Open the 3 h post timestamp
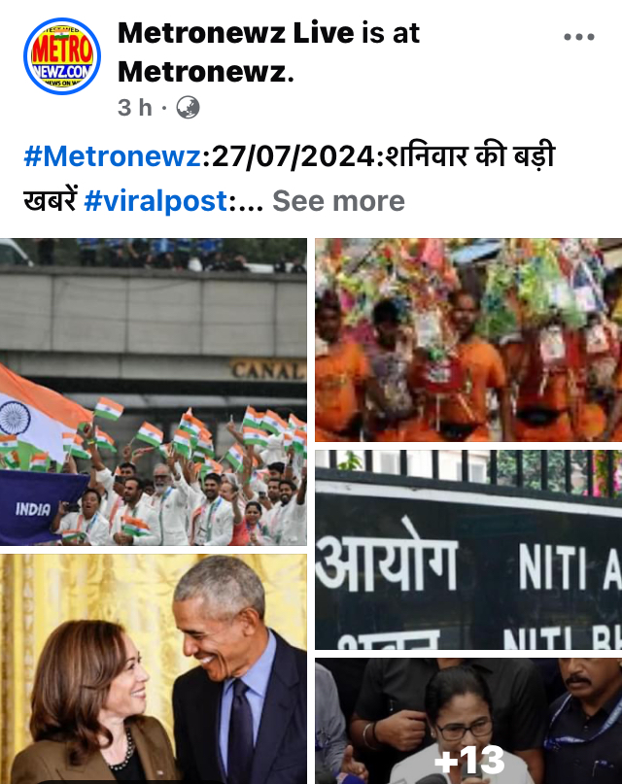Screen dimensions: 622x784 coord(134,108)
